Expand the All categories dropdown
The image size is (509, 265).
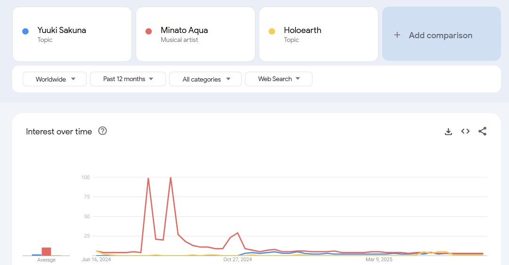205,79
